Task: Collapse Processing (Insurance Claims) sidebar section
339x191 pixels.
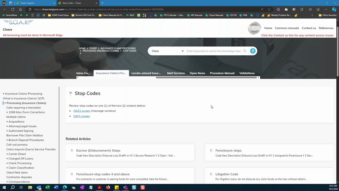Action: coord(5,103)
